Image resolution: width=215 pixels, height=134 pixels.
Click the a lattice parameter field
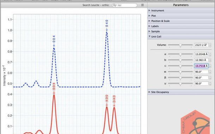pos(201,54)
